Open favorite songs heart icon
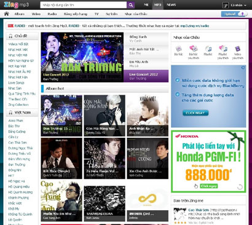 pos(193,49)
